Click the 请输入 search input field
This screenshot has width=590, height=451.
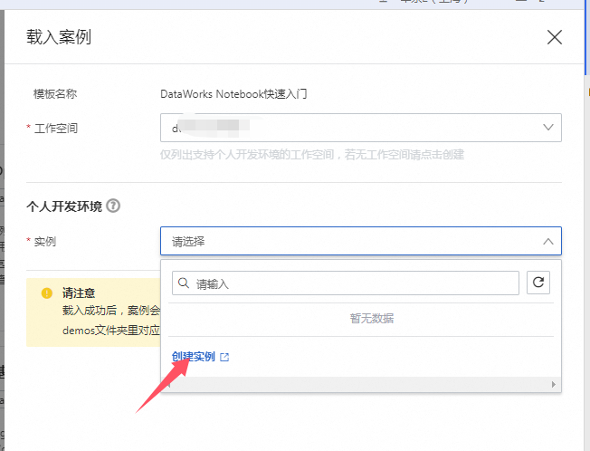click(346, 283)
